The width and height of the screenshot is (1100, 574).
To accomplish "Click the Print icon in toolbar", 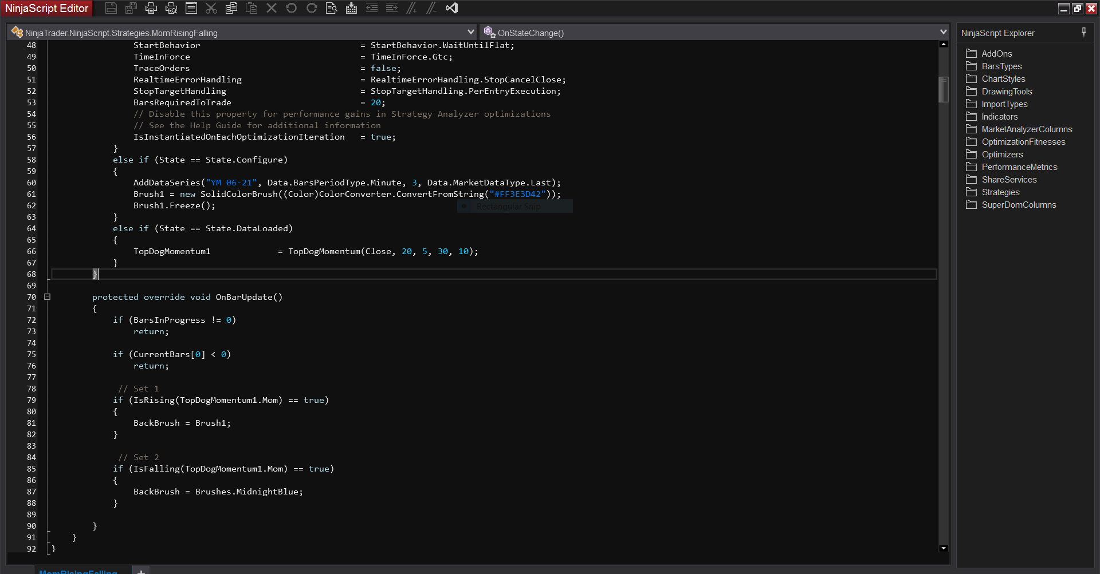I will coord(151,8).
